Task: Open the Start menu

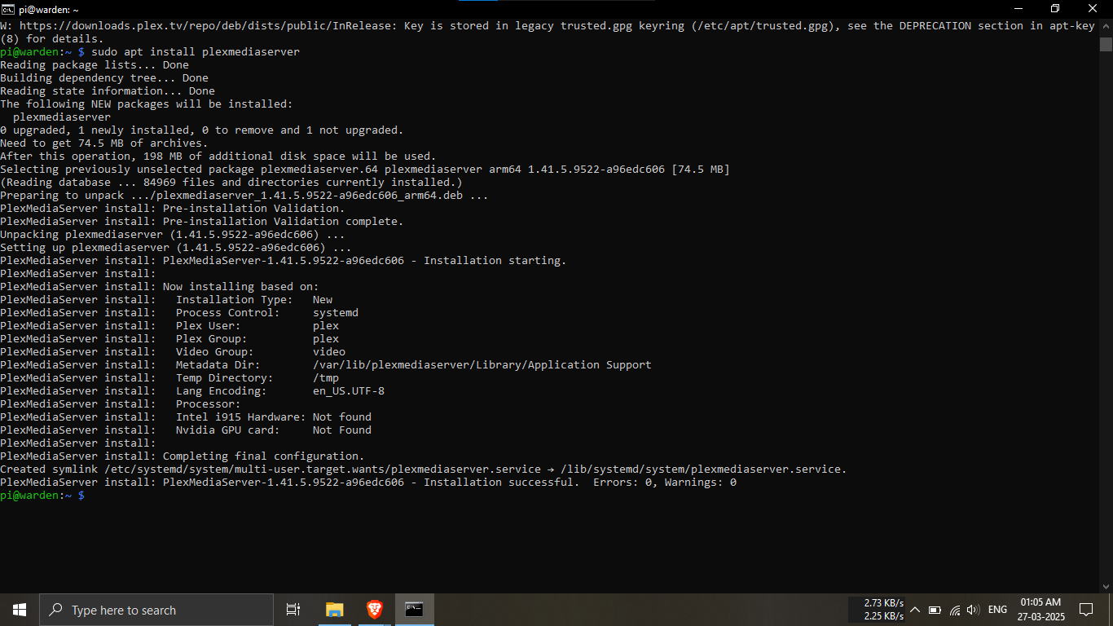Action: [18, 609]
